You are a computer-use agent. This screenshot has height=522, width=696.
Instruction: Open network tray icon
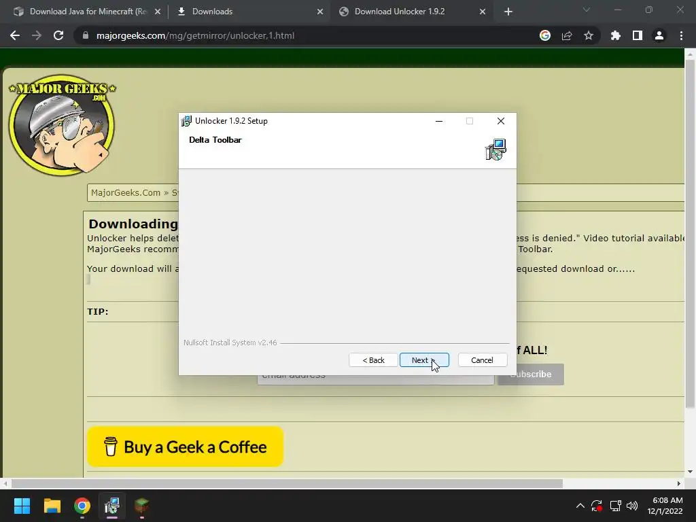615,506
